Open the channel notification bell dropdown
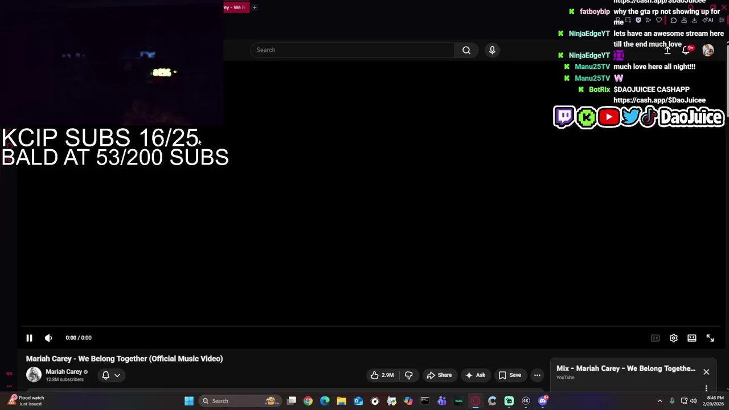Image resolution: width=729 pixels, height=410 pixels. coord(111,375)
